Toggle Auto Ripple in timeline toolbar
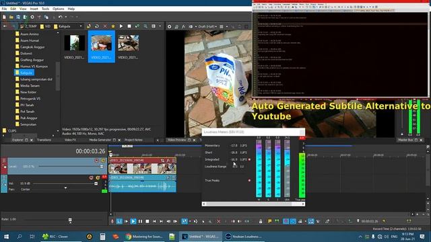The image size is (431, 242). (300, 221)
